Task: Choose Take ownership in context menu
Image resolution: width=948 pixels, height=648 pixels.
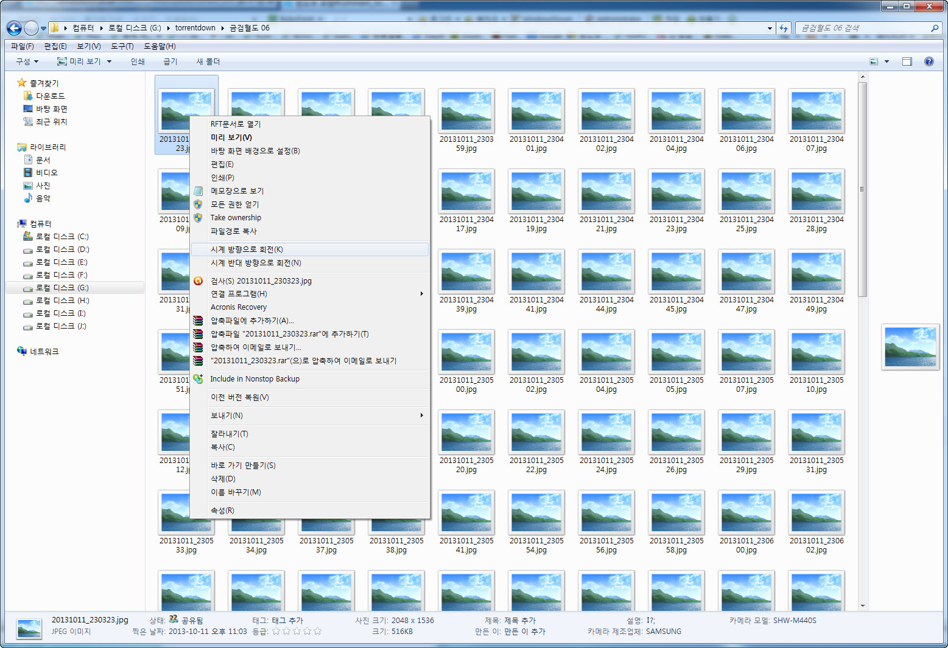Action: (309, 218)
